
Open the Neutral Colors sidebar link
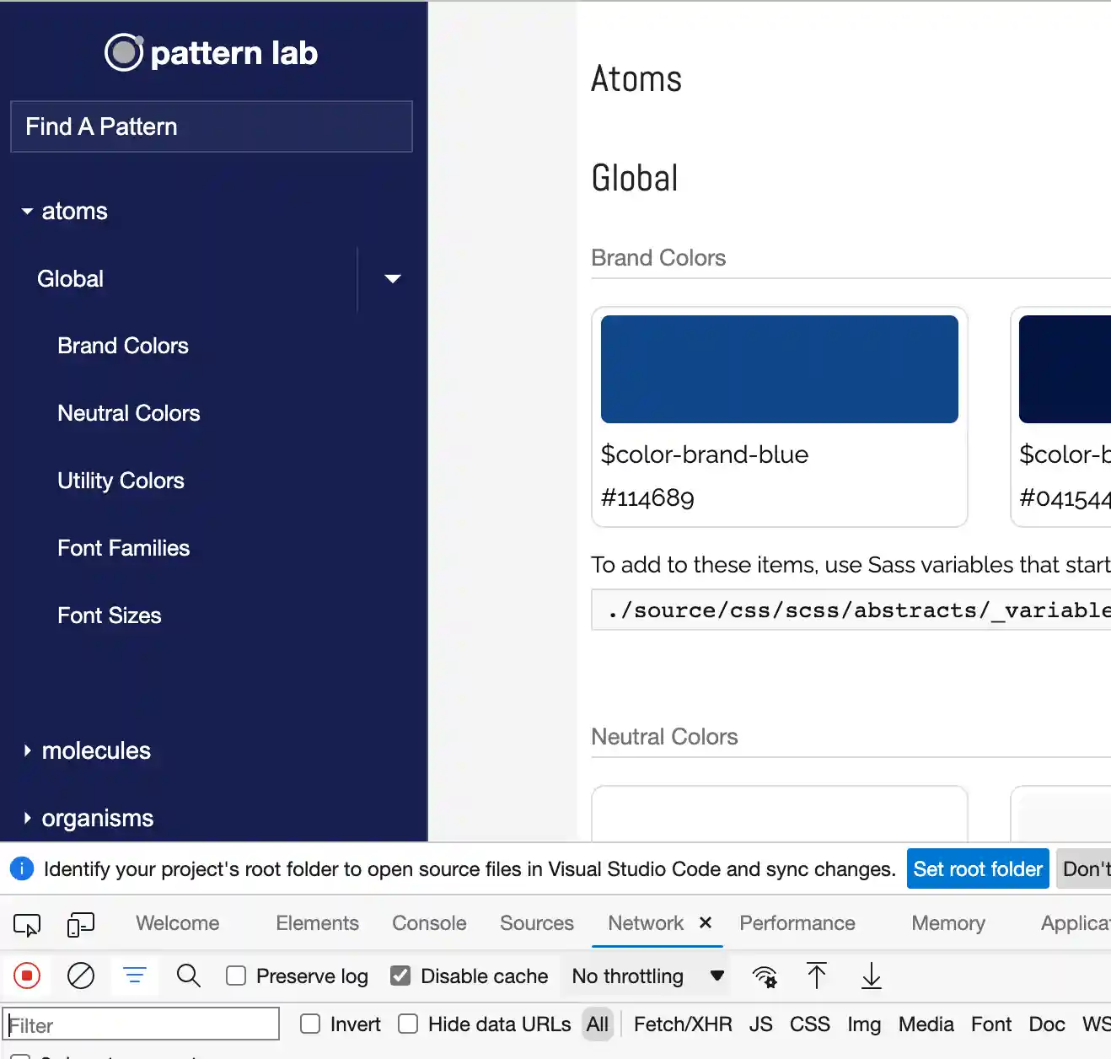tap(128, 413)
